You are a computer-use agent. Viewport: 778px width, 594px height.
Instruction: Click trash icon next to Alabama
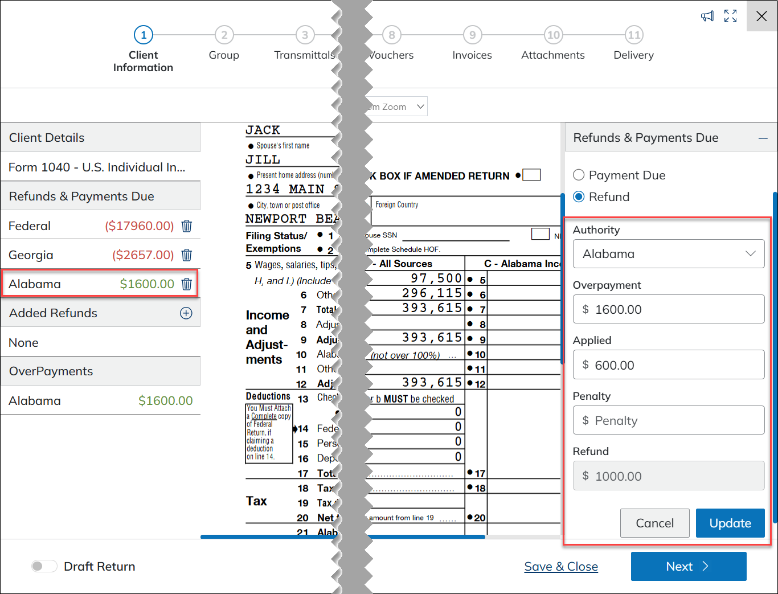pos(186,284)
